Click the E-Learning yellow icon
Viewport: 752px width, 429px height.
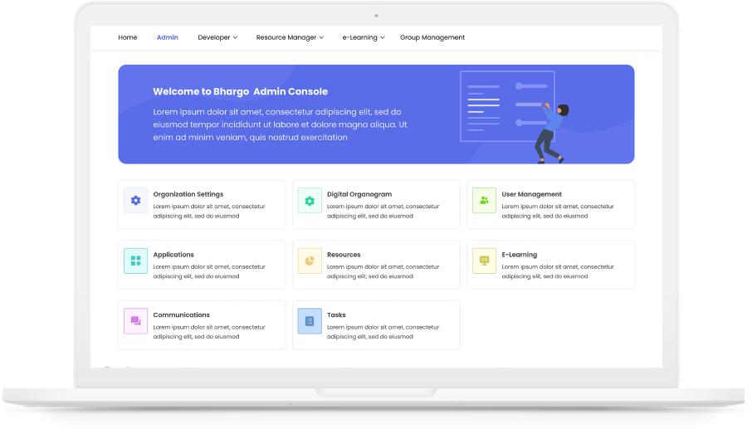click(484, 261)
